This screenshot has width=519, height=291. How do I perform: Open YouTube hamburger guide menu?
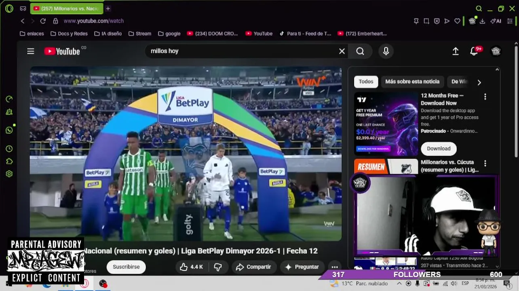(x=31, y=51)
